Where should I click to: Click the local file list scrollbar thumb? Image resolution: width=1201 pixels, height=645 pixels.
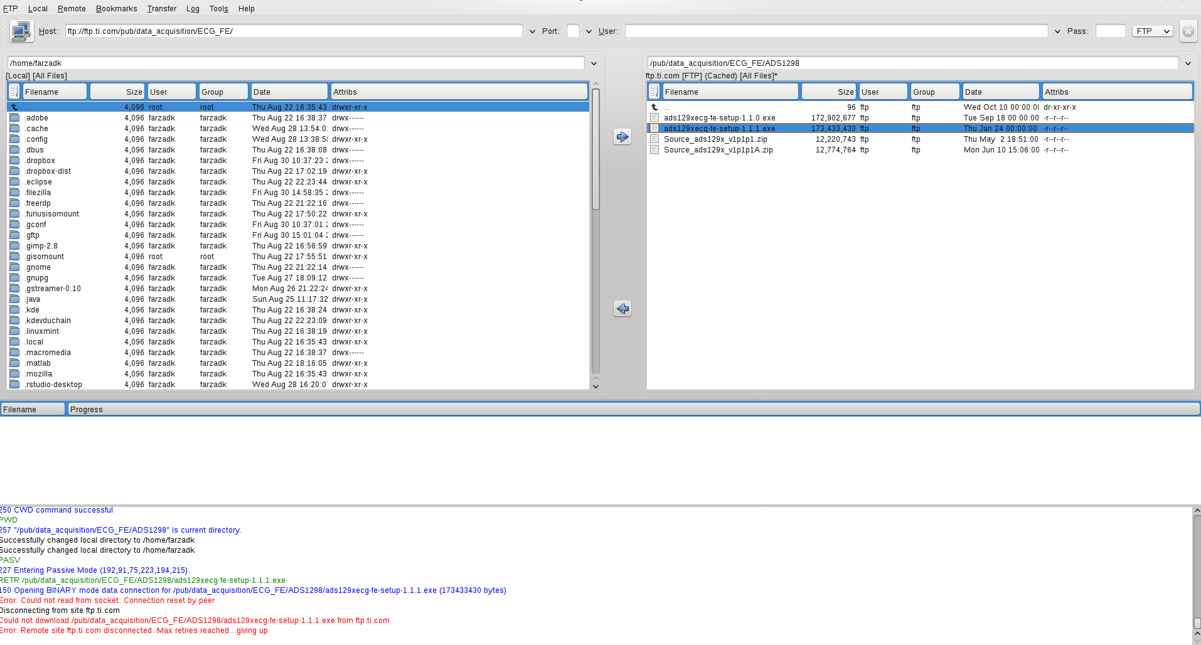tap(595, 149)
